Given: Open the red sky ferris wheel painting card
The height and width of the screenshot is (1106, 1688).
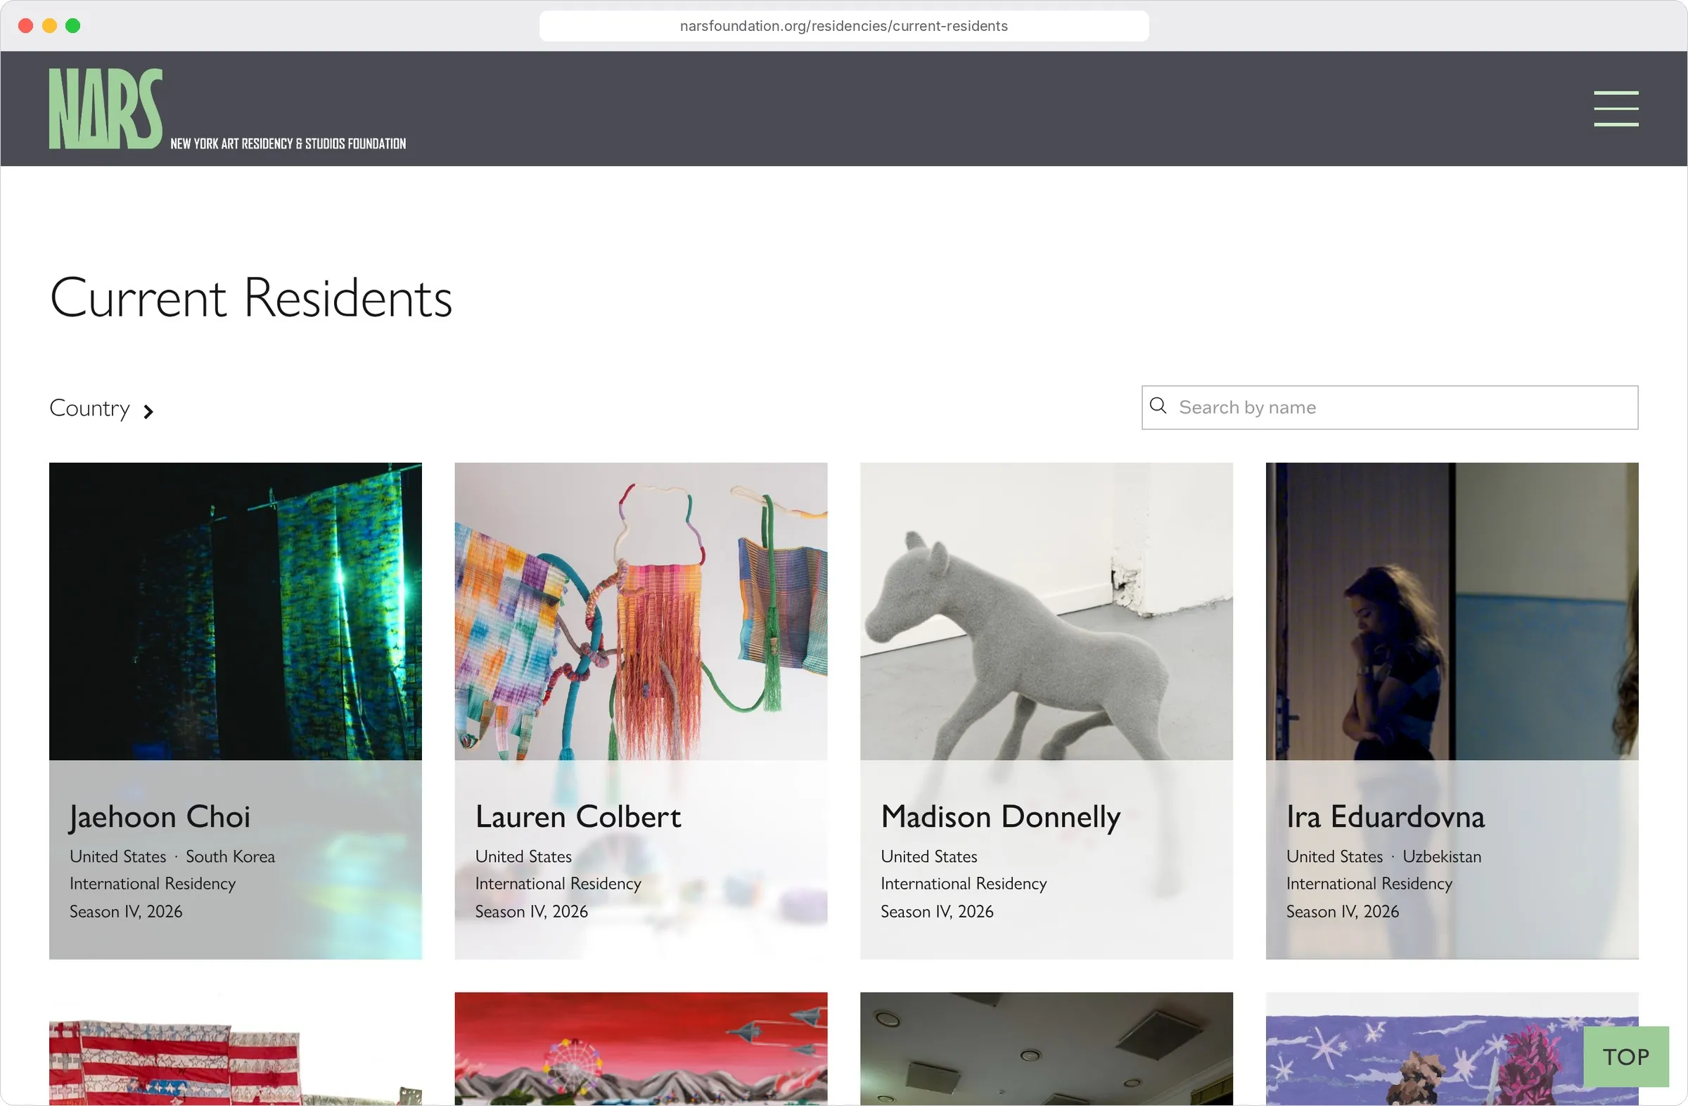Looking at the screenshot, I should point(641,1049).
